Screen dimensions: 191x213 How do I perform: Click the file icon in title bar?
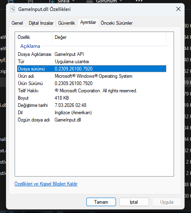(x=13, y=9)
